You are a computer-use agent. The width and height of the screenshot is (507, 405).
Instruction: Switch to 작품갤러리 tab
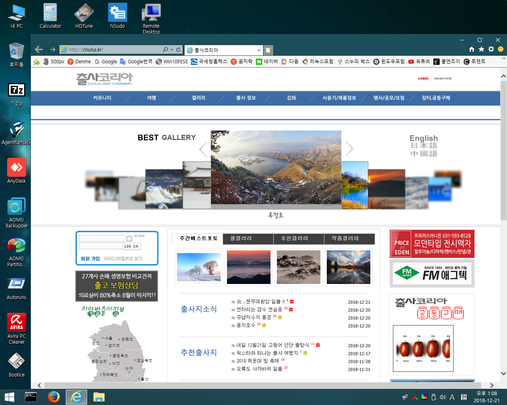349,238
